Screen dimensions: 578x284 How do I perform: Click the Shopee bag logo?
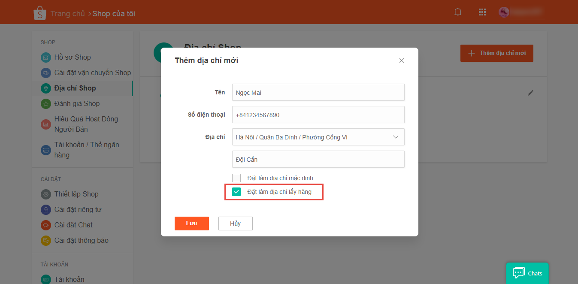click(x=40, y=12)
